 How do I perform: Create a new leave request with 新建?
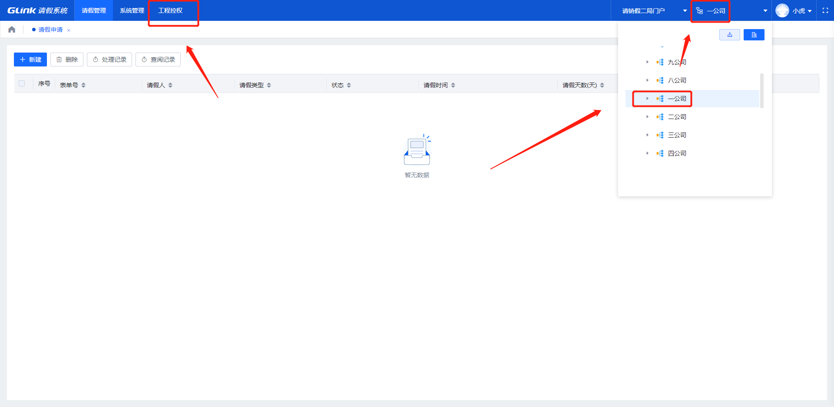[x=30, y=60]
